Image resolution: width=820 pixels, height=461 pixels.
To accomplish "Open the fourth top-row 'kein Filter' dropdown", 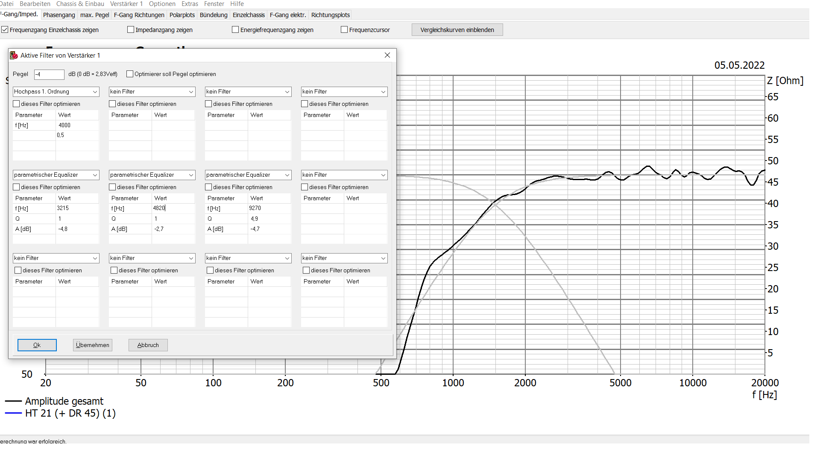I will (x=344, y=92).
